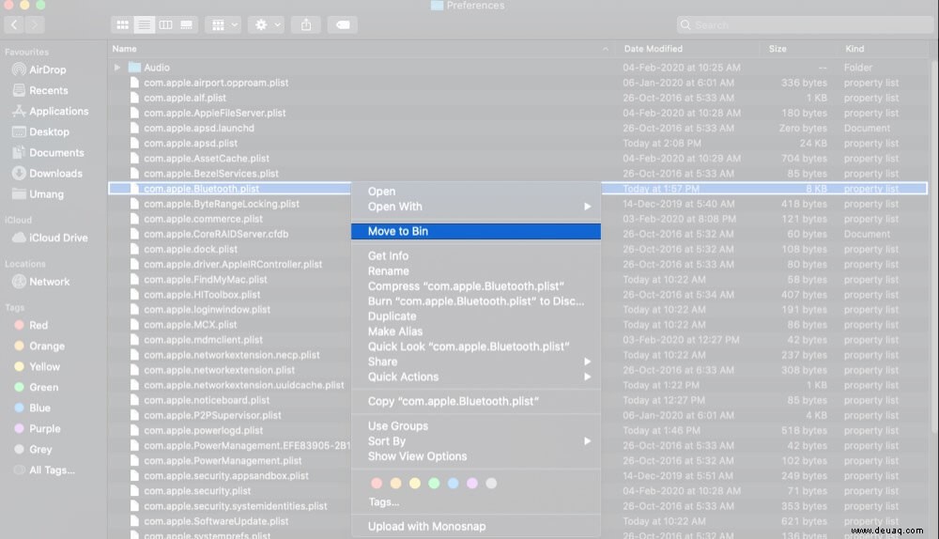Expand the Quick Actions submenu
The image size is (939, 539).
click(476, 377)
